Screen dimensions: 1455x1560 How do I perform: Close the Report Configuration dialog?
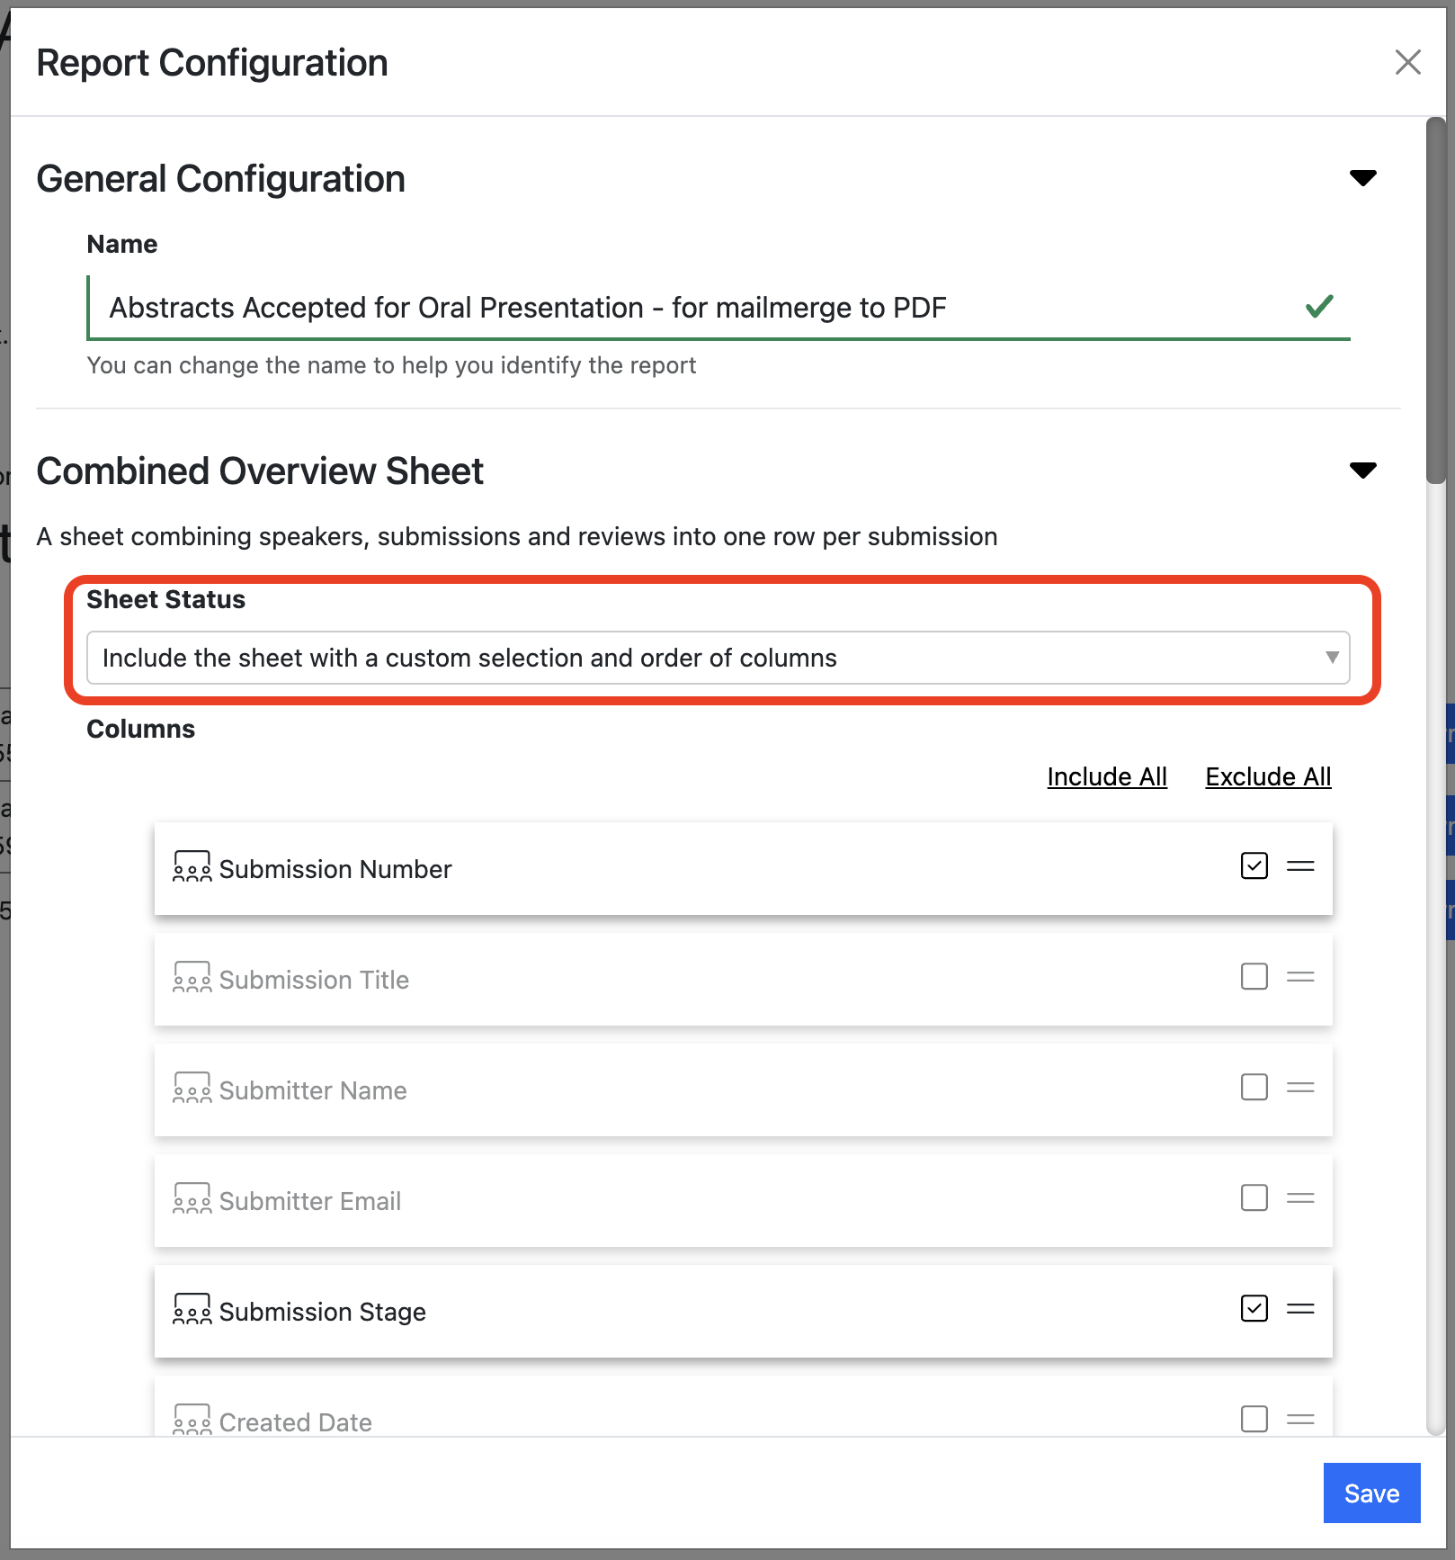pos(1407,62)
